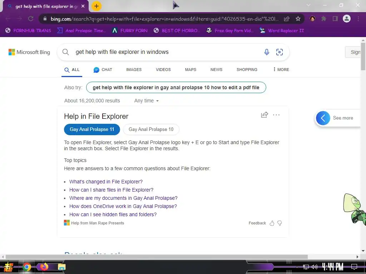
Task: Click the circular avatar extension icon in the toolbar
Action: [312, 19]
